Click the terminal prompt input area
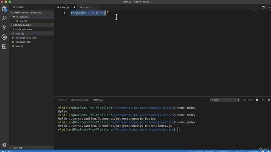 tap(178, 130)
